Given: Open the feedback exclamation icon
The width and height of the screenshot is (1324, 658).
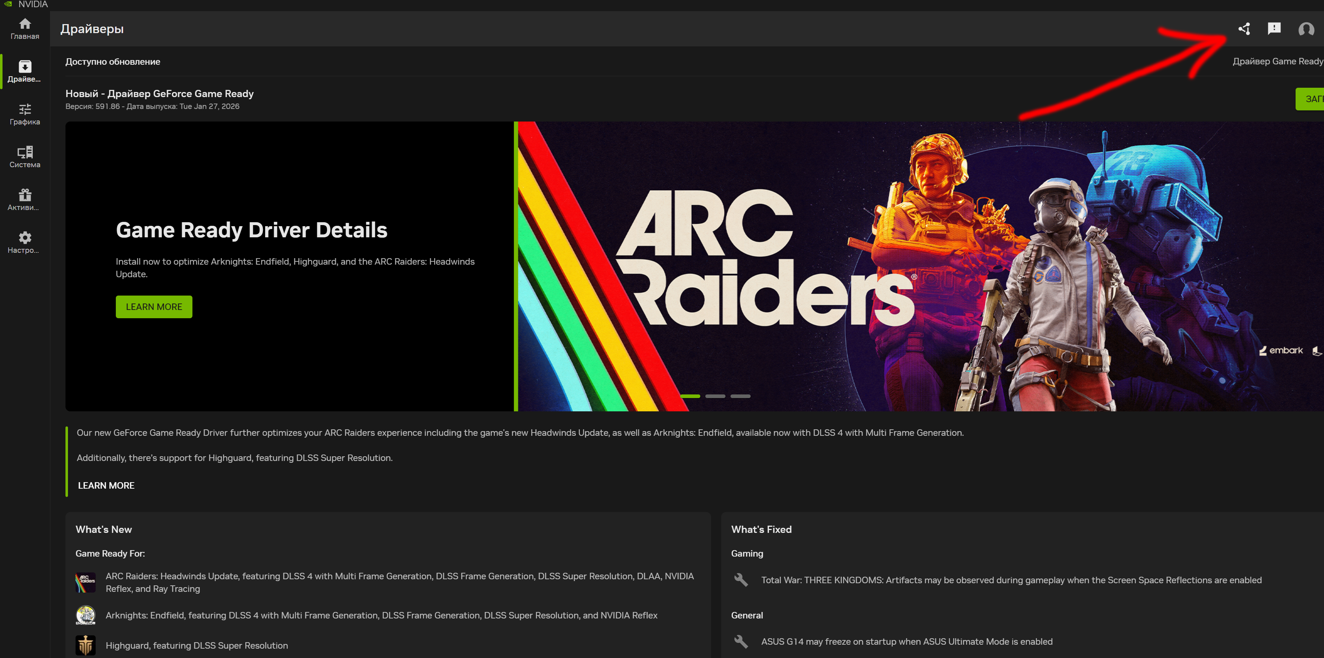Looking at the screenshot, I should pyautogui.click(x=1274, y=29).
